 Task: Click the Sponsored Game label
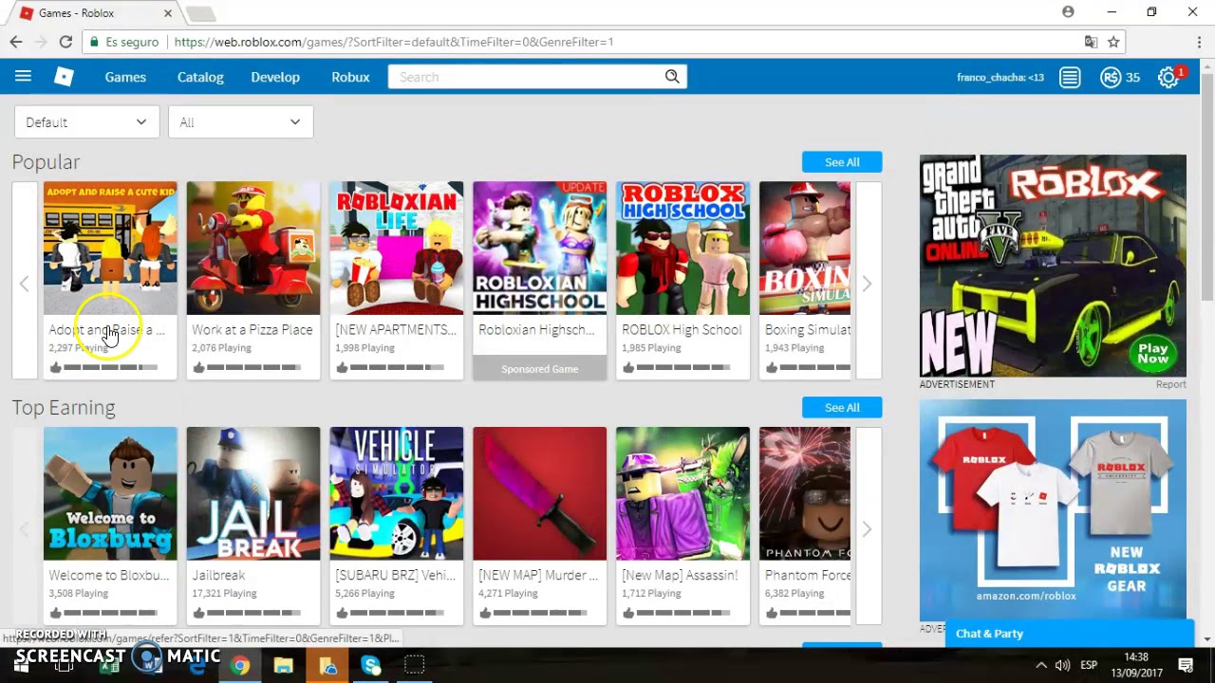(x=540, y=369)
